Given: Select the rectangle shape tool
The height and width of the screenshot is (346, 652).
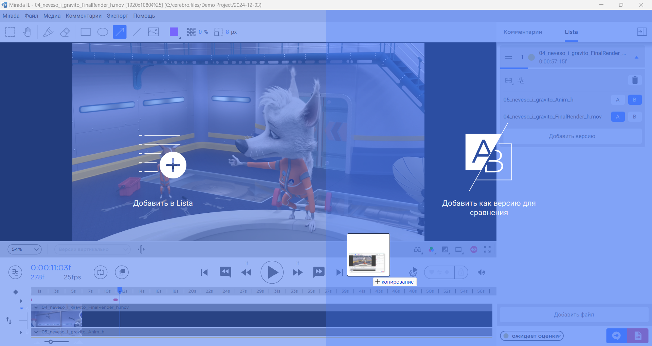Looking at the screenshot, I should (x=86, y=32).
